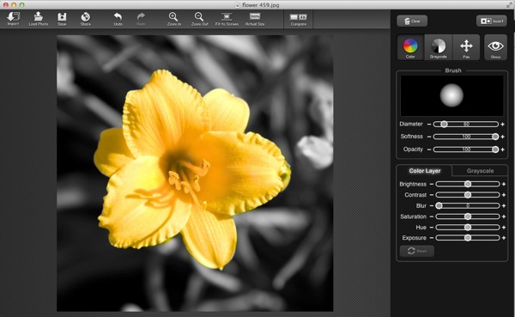Click the Hue slider knob

pyautogui.click(x=468, y=228)
